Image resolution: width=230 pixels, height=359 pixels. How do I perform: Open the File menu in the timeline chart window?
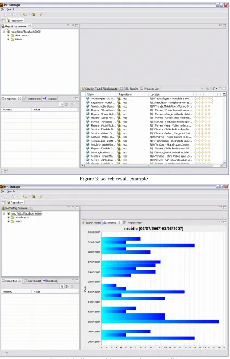pos(3,191)
